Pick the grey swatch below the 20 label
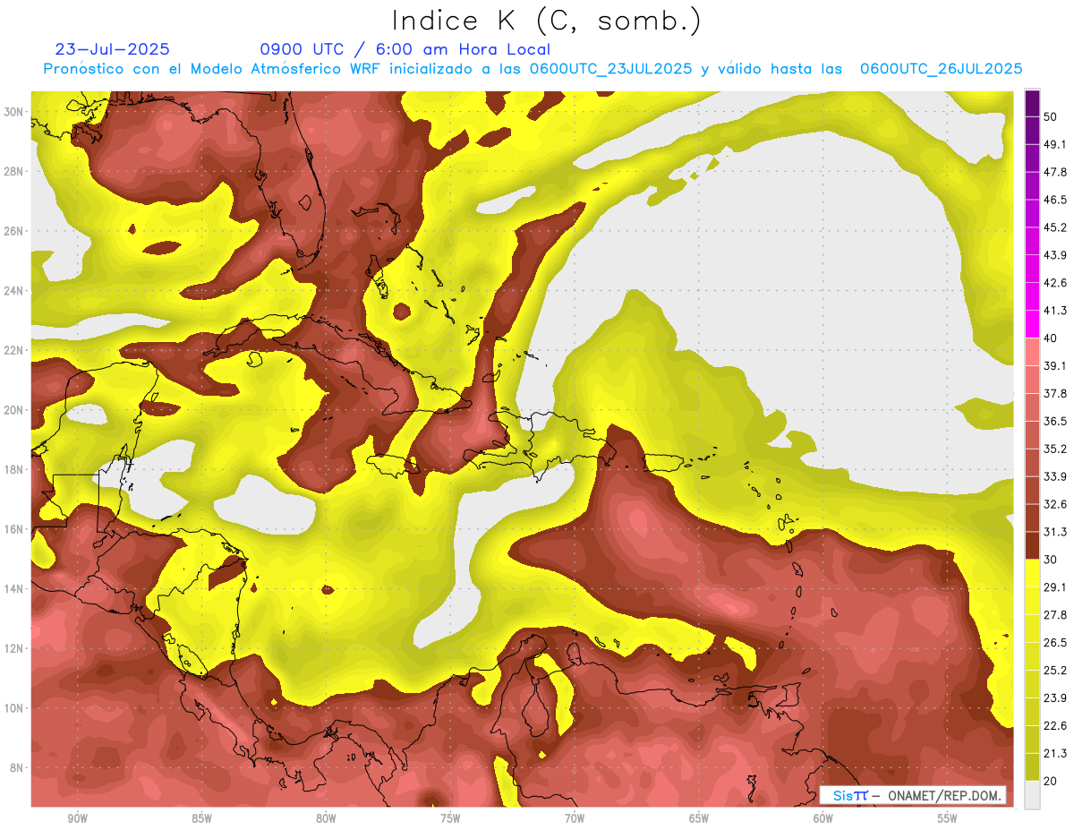 tap(1032, 795)
